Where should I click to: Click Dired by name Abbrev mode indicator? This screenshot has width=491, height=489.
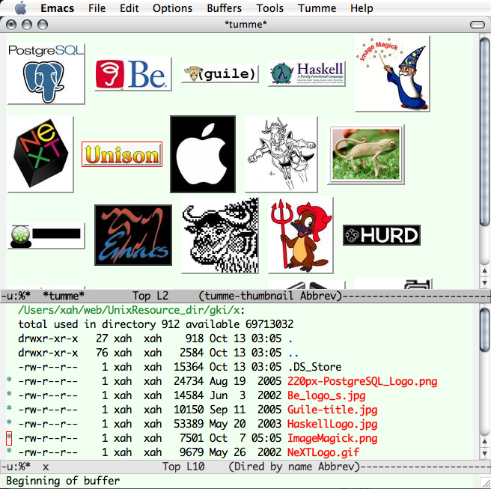pos(294,467)
